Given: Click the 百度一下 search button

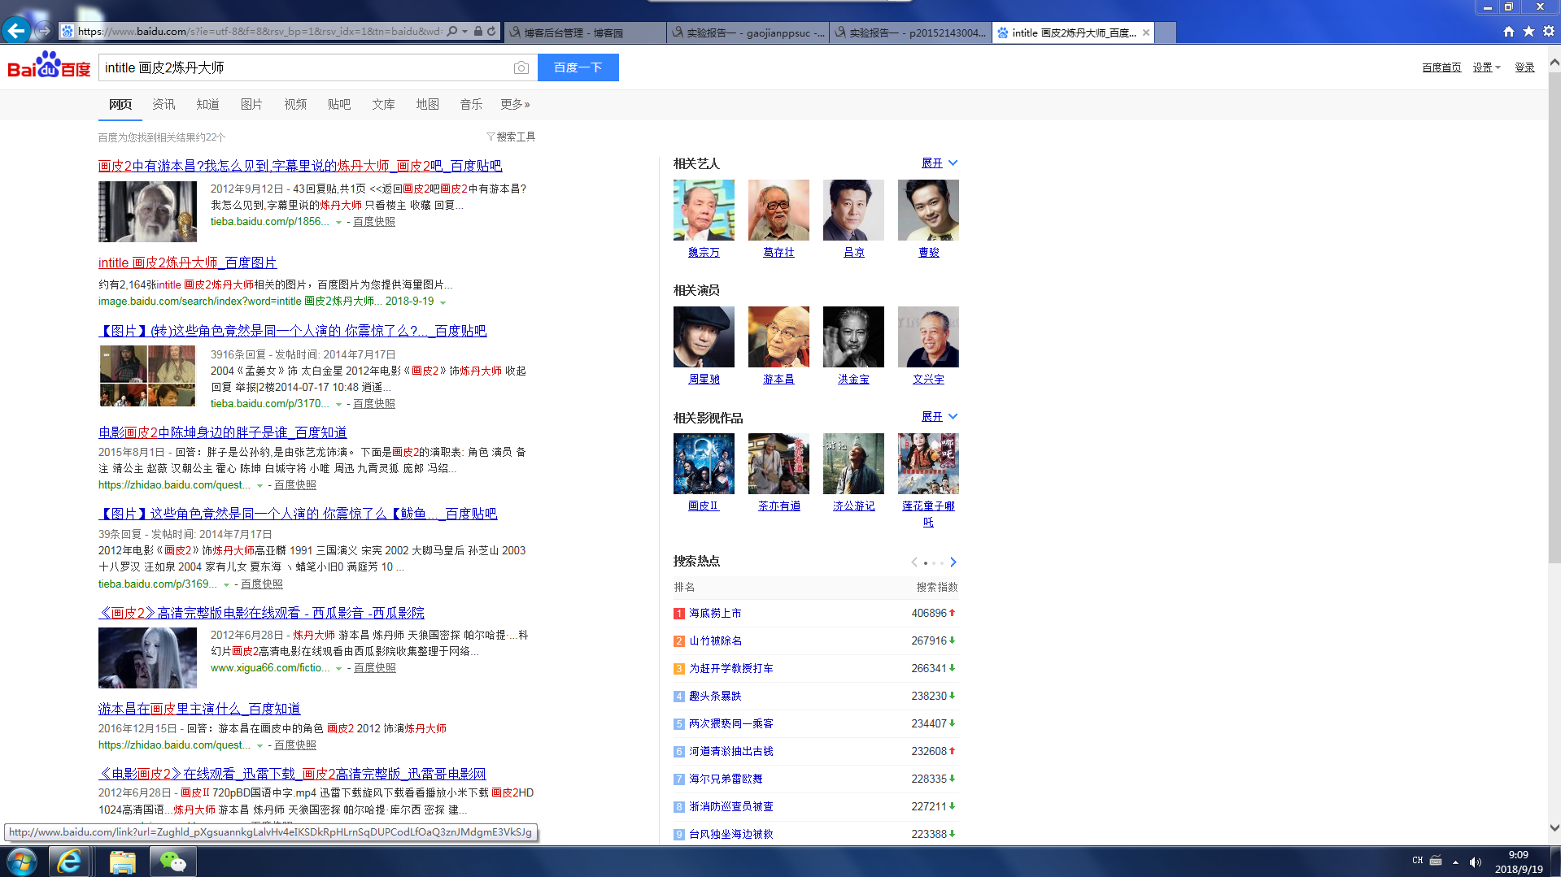Looking at the screenshot, I should click(x=578, y=67).
